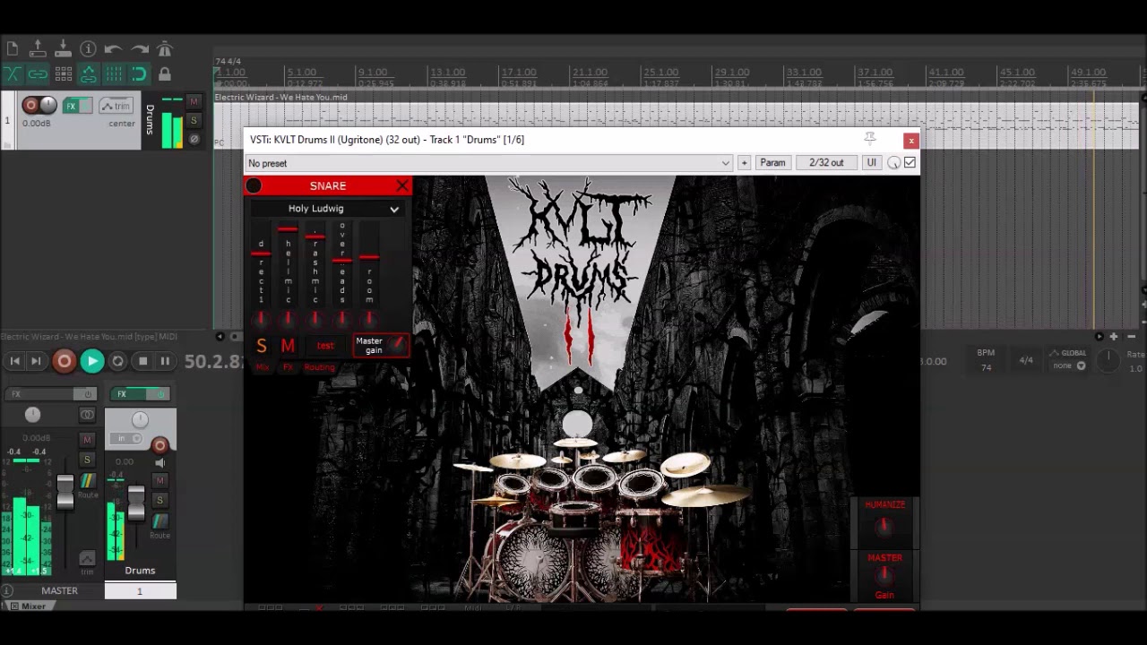Toggle item grouping chain-link icon
The image size is (1147, 645).
[38, 73]
